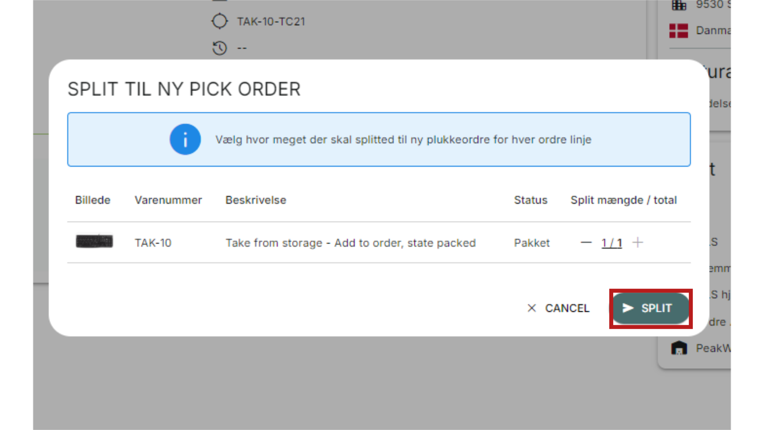Cancel the split dialog
This screenshot has width=764, height=430.
pyautogui.click(x=558, y=308)
